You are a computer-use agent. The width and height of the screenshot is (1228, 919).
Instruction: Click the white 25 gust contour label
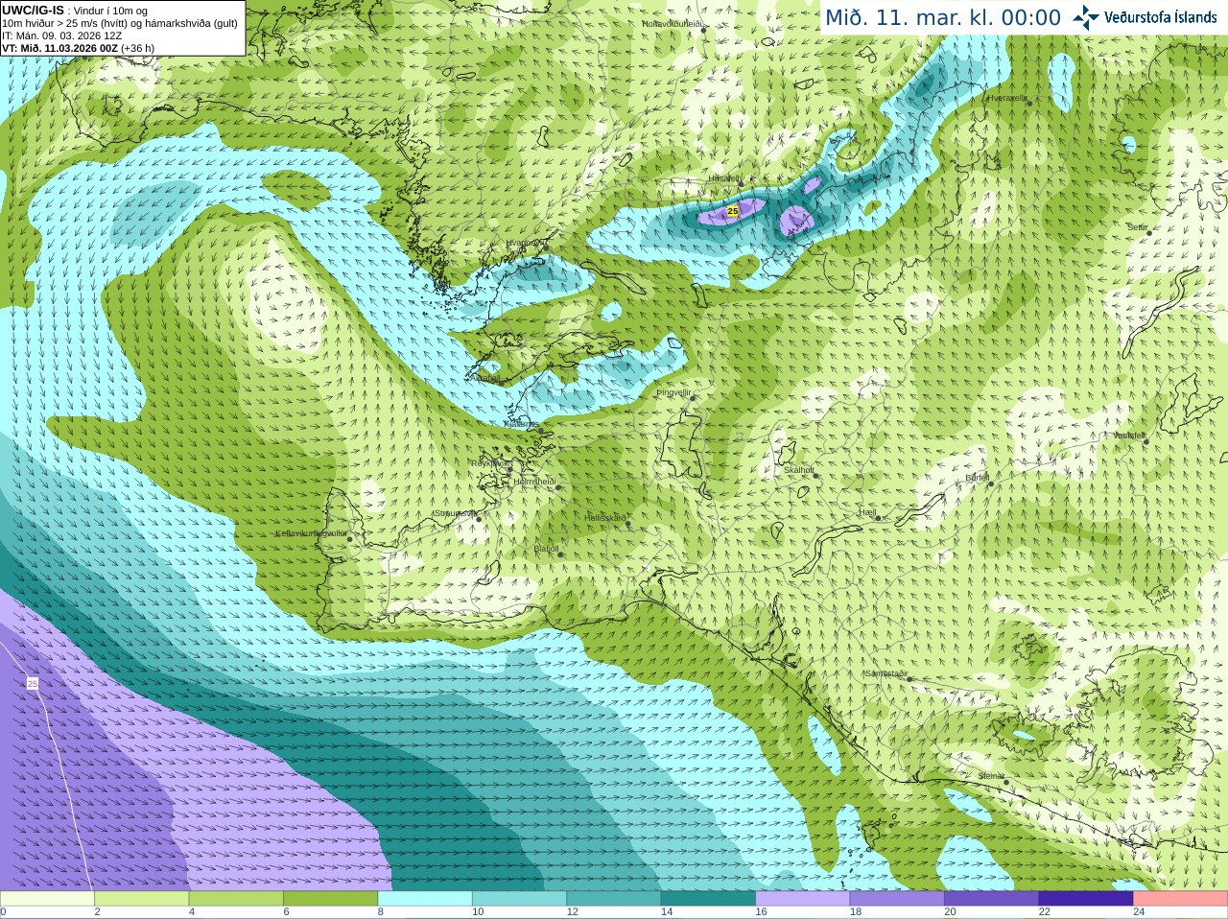[33, 683]
